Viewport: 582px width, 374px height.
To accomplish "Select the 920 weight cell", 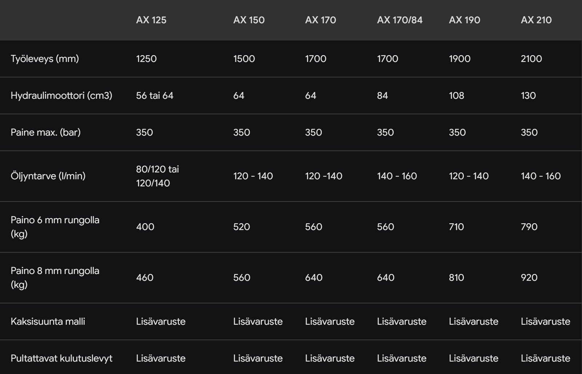I will pyautogui.click(x=529, y=277).
